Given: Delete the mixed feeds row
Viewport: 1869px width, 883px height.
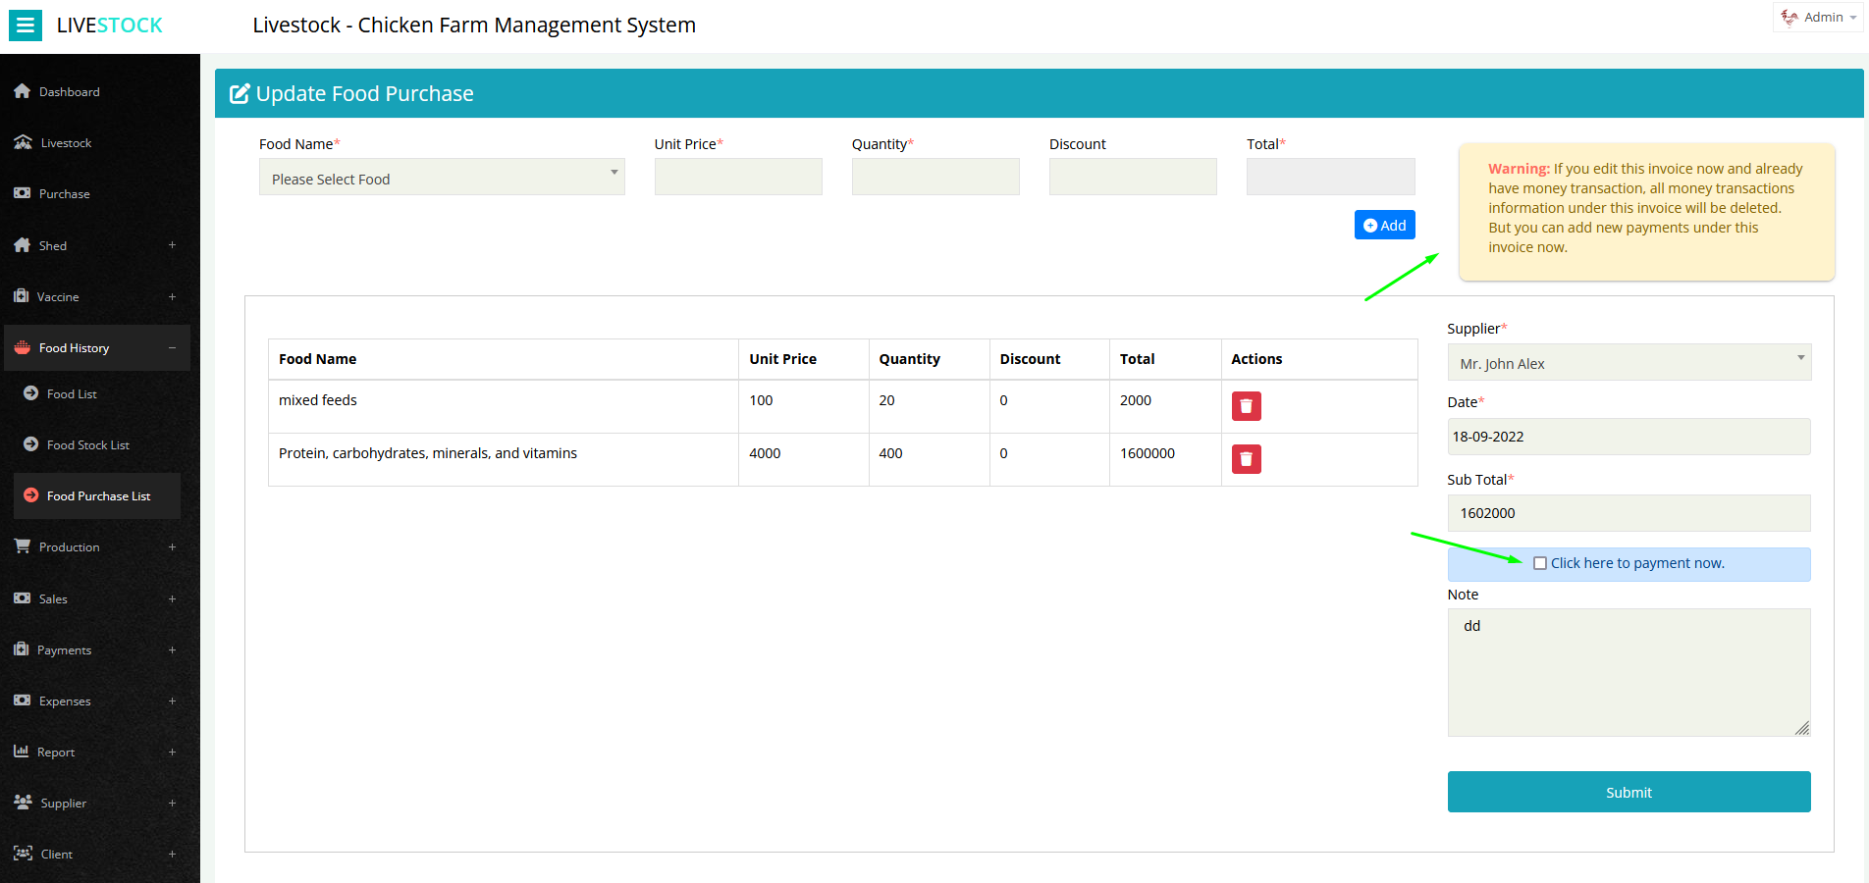Looking at the screenshot, I should pyautogui.click(x=1246, y=405).
